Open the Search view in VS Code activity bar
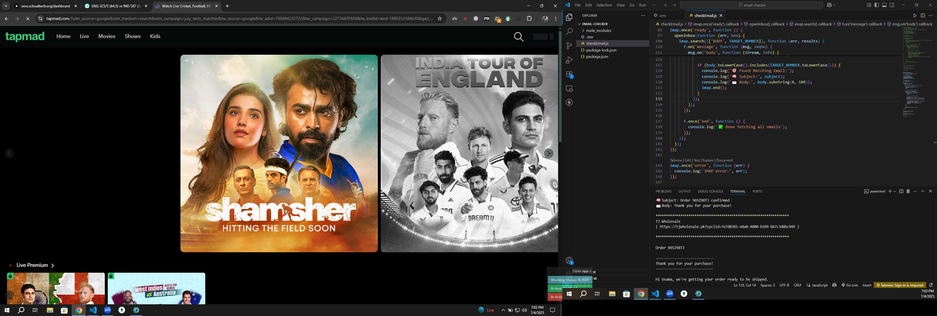This screenshot has height=316, width=937. (569, 32)
